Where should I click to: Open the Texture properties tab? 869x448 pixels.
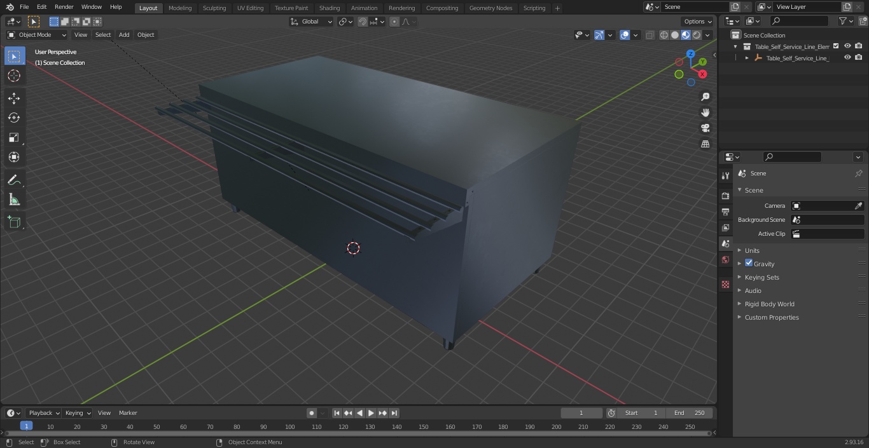tap(725, 285)
